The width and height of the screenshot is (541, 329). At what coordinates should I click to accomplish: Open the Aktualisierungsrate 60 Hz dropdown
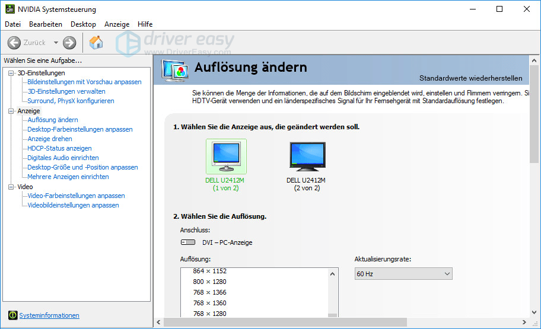[403, 274]
